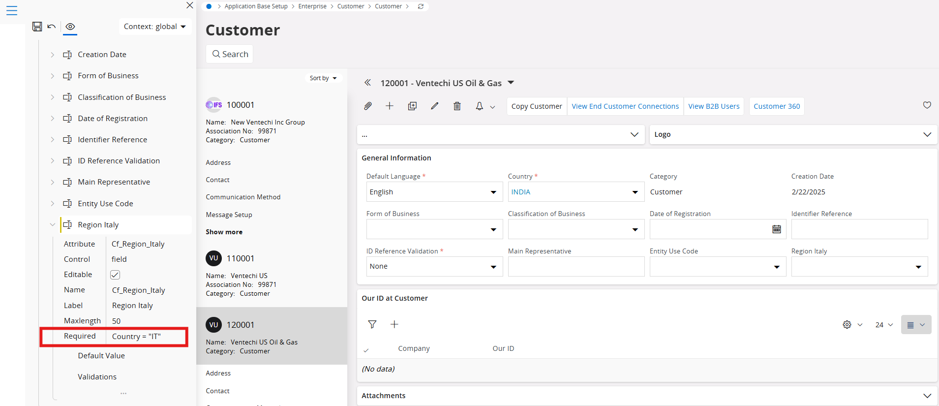Screen dimensions: 939x406
Task: Open the Sort by dropdown
Action: (323, 78)
